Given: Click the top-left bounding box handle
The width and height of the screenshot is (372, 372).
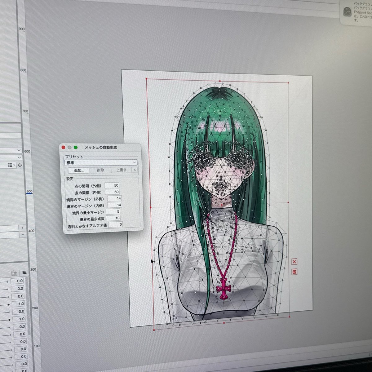Looking at the screenshot, I should click(146, 79).
